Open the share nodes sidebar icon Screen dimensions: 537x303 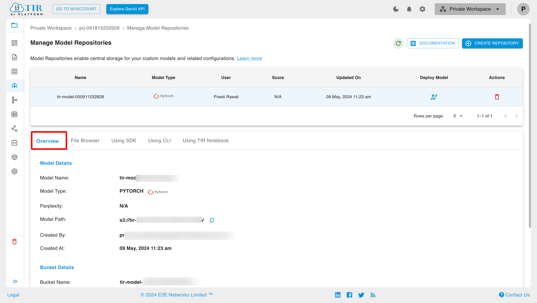pos(15,129)
